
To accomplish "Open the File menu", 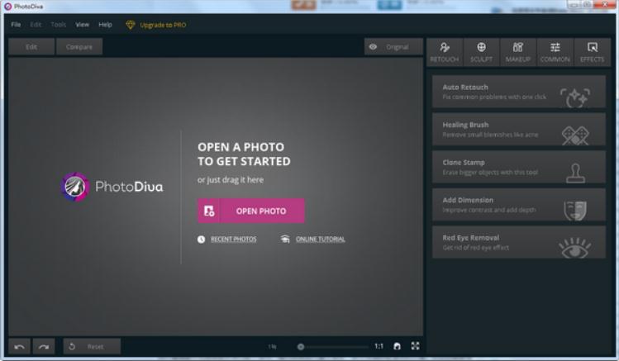I will coord(16,25).
